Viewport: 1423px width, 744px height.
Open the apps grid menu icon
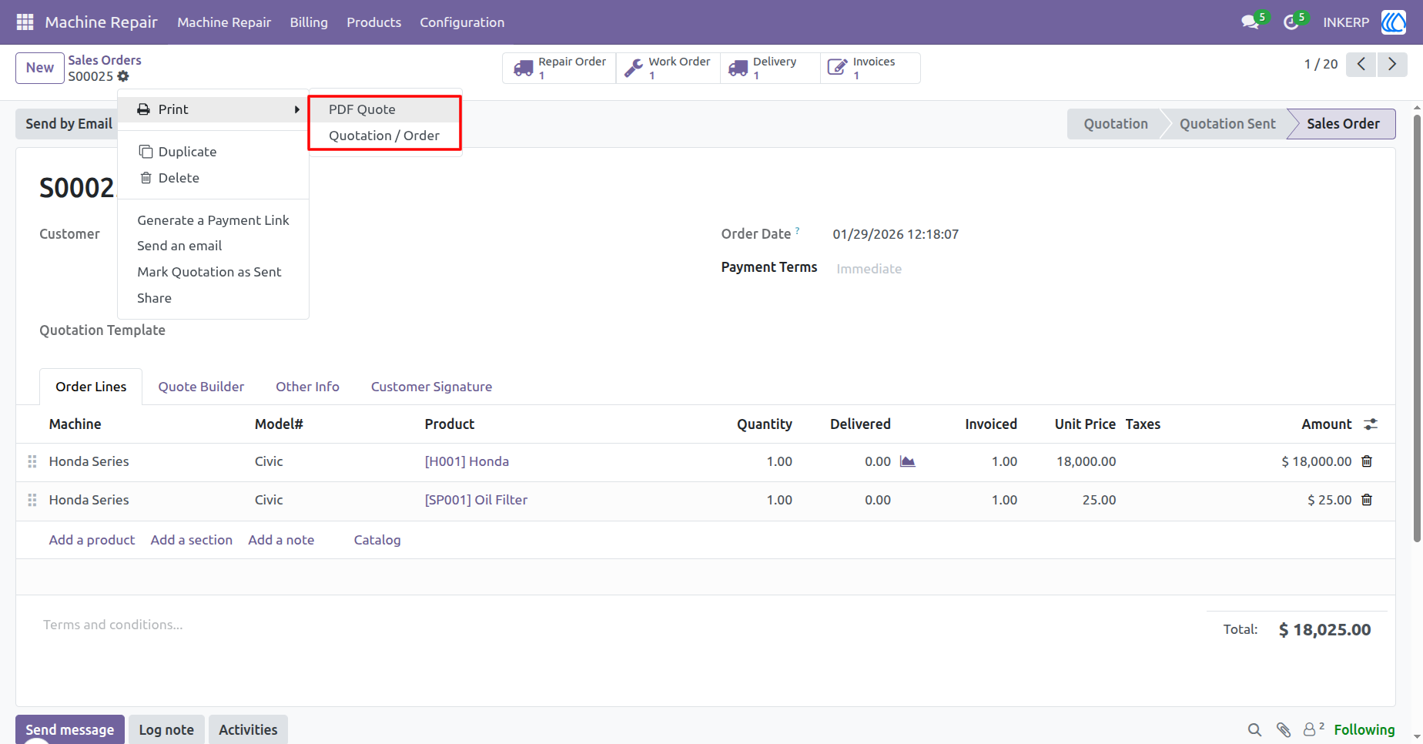25,22
